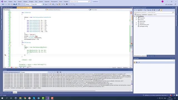Click the Skype icon in taskbar
This screenshot has height=100, width=178.
pos(34,98)
